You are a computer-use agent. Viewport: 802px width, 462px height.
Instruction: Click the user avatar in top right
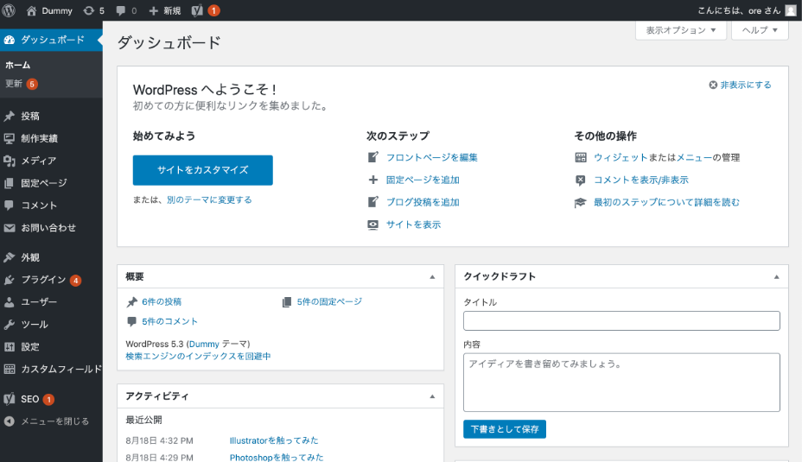click(x=790, y=10)
